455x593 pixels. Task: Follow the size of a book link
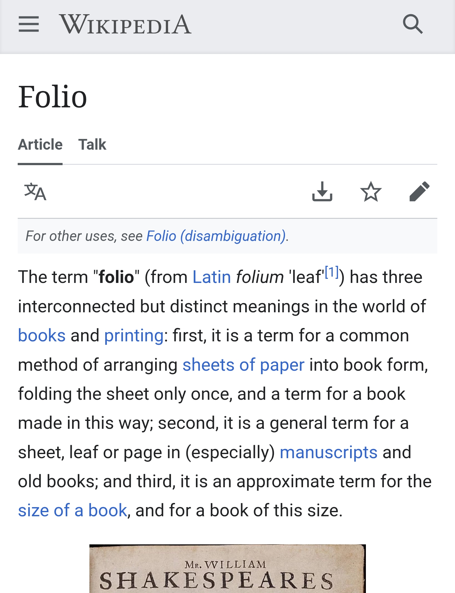pos(72,511)
